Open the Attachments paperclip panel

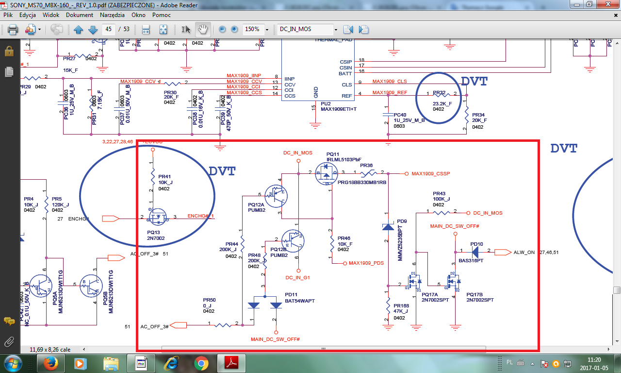click(9, 342)
